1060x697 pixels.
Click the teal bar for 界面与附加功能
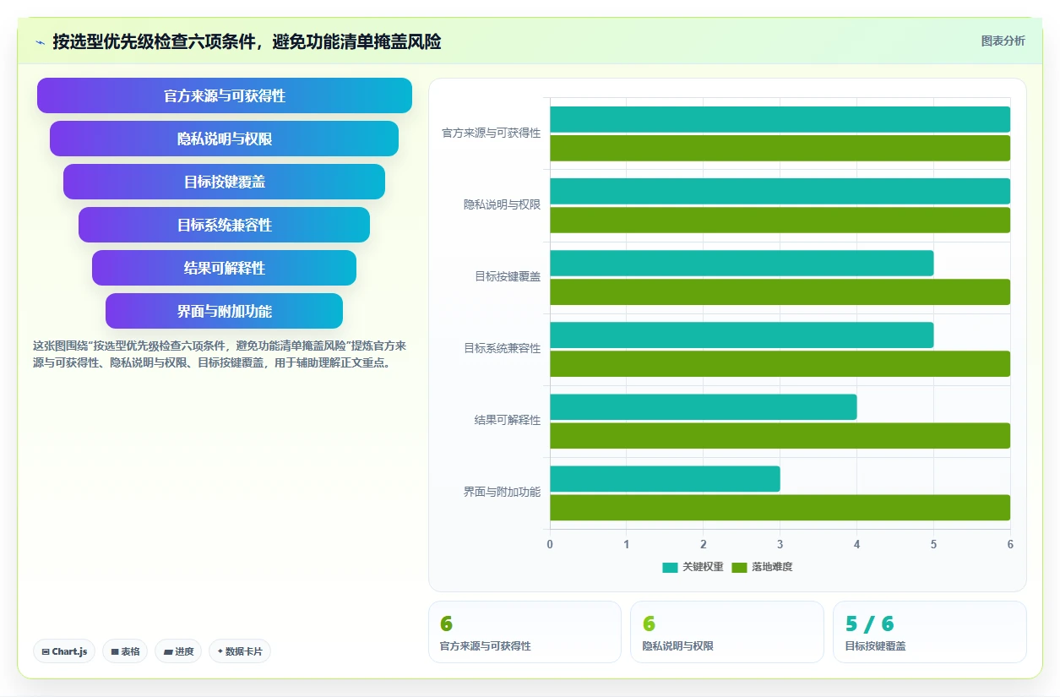tap(665, 478)
